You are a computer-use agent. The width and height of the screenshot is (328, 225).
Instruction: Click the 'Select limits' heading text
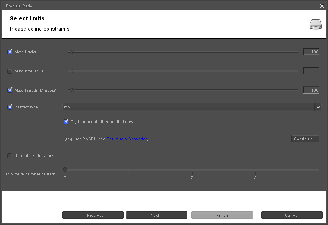(x=27, y=18)
